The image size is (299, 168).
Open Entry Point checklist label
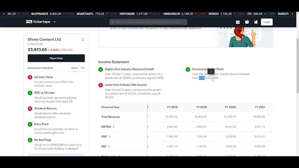pyautogui.click(x=42, y=124)
